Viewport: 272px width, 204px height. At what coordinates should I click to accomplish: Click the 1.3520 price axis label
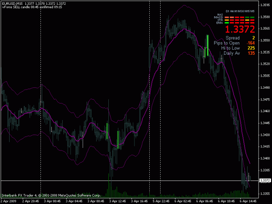point(265,64)
